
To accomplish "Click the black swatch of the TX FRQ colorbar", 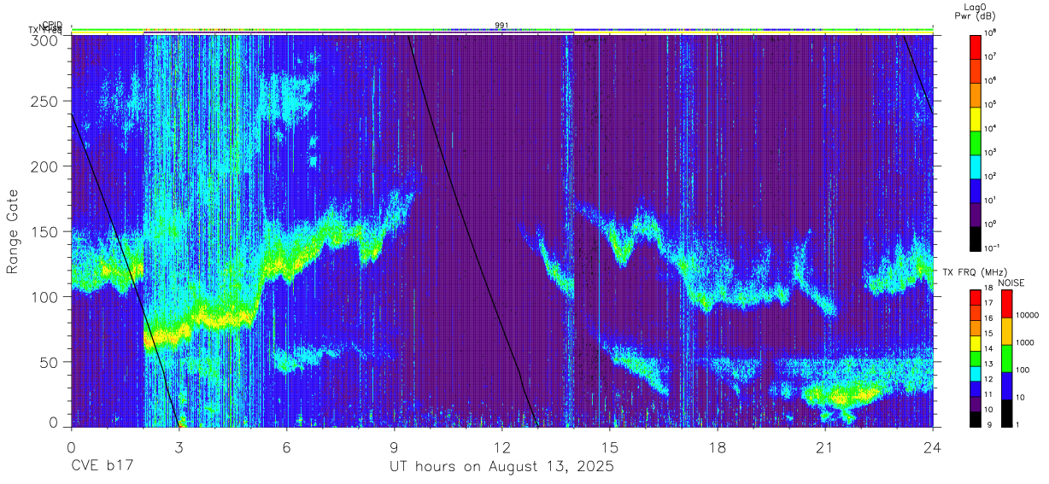I will 975,418.
